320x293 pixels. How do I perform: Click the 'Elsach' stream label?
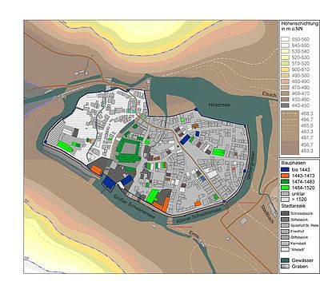tap(270, 93)
